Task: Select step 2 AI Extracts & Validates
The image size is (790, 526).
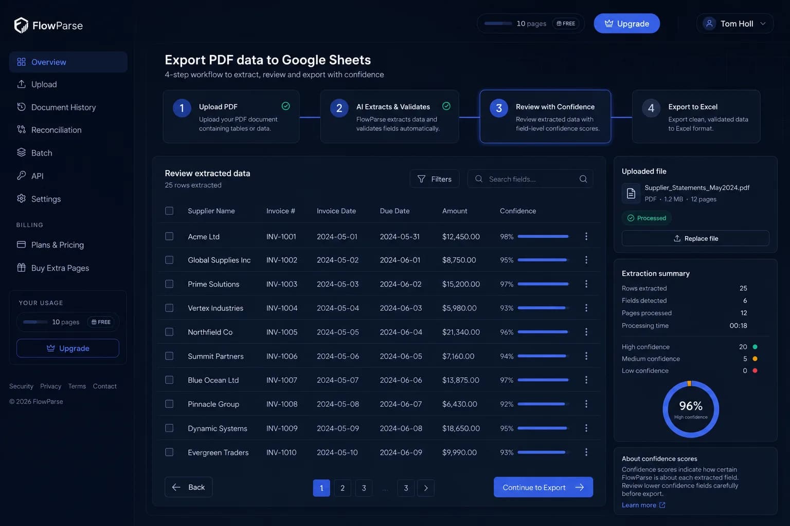Action: coord(389,117)
